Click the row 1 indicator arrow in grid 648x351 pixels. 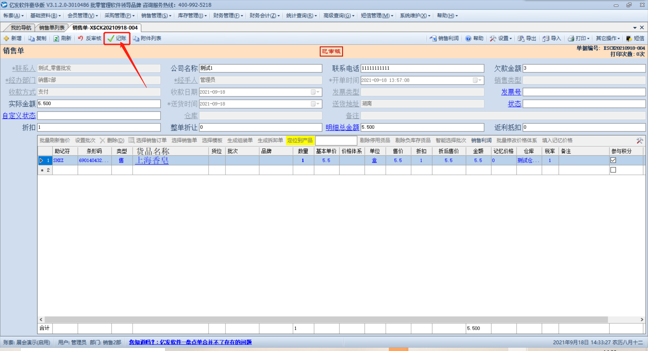pos(41,160)
